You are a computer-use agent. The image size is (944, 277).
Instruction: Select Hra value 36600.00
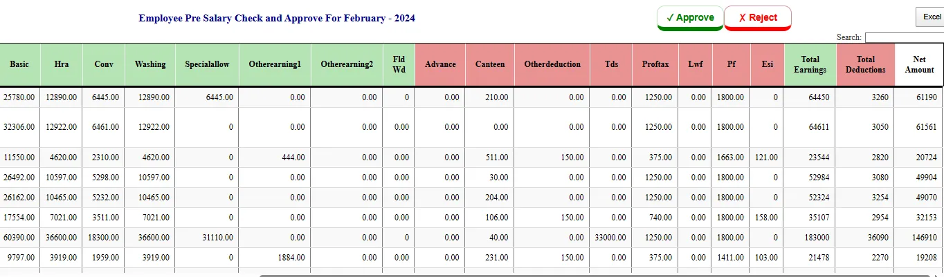click(x=62, y=238)
